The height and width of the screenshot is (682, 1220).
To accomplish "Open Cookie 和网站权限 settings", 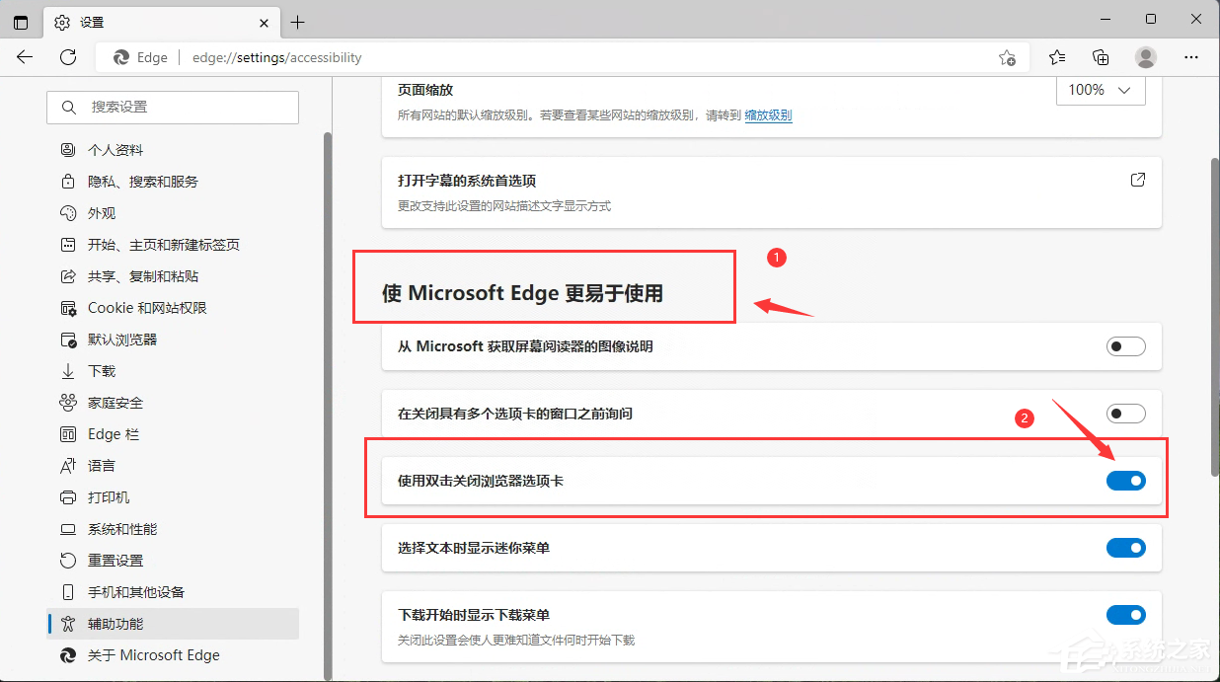I will click(x=173, y=308).
